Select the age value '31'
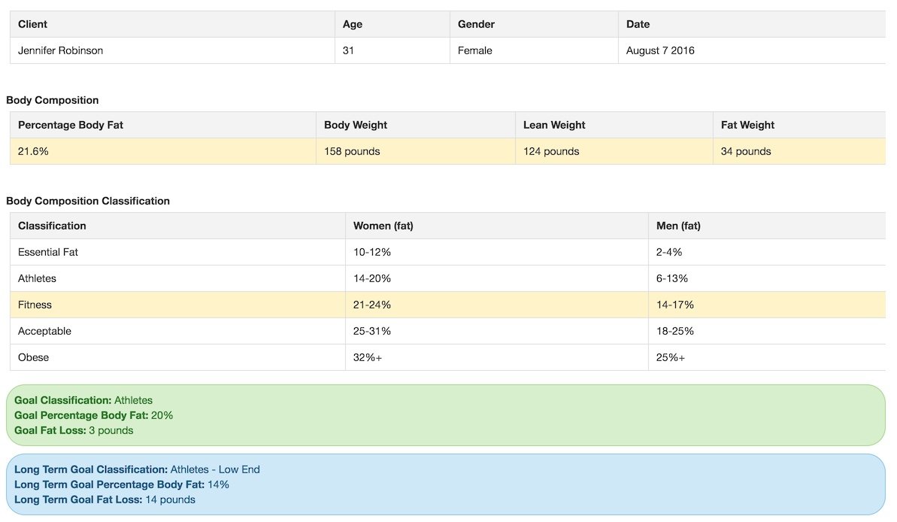The width and height of the screenshot is (897, 522). click(x=348, y=50)
